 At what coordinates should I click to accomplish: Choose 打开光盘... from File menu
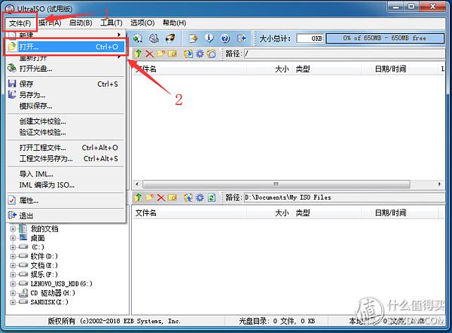click(66, 69)
